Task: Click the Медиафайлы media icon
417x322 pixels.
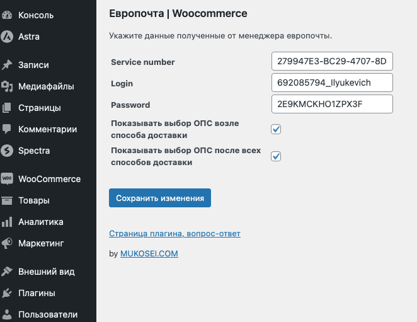Action: (8, 86)
